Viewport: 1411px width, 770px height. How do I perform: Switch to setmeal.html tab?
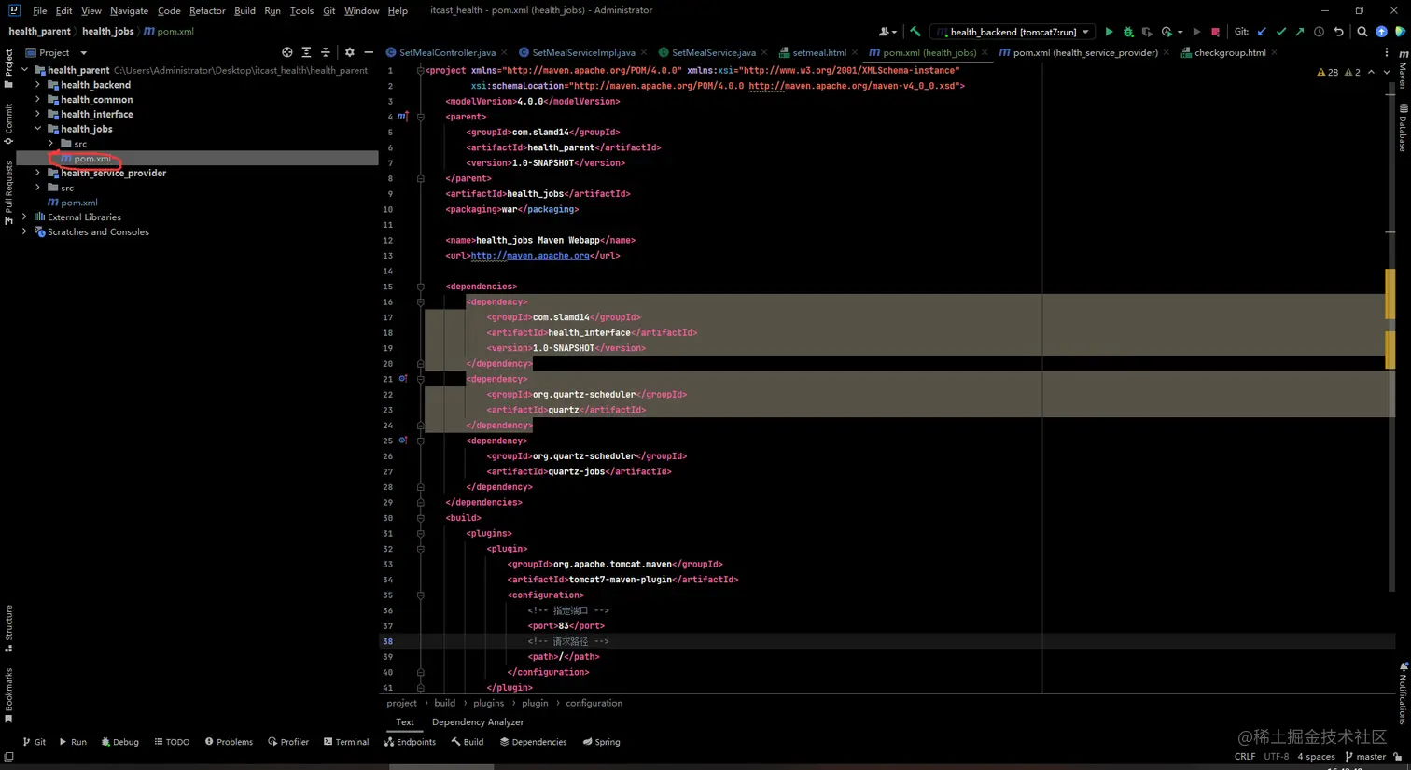coord(818,52)
